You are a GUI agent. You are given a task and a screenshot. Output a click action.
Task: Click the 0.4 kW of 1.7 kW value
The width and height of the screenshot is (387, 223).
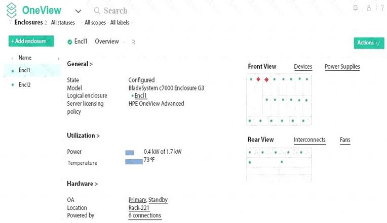point(163,152)
